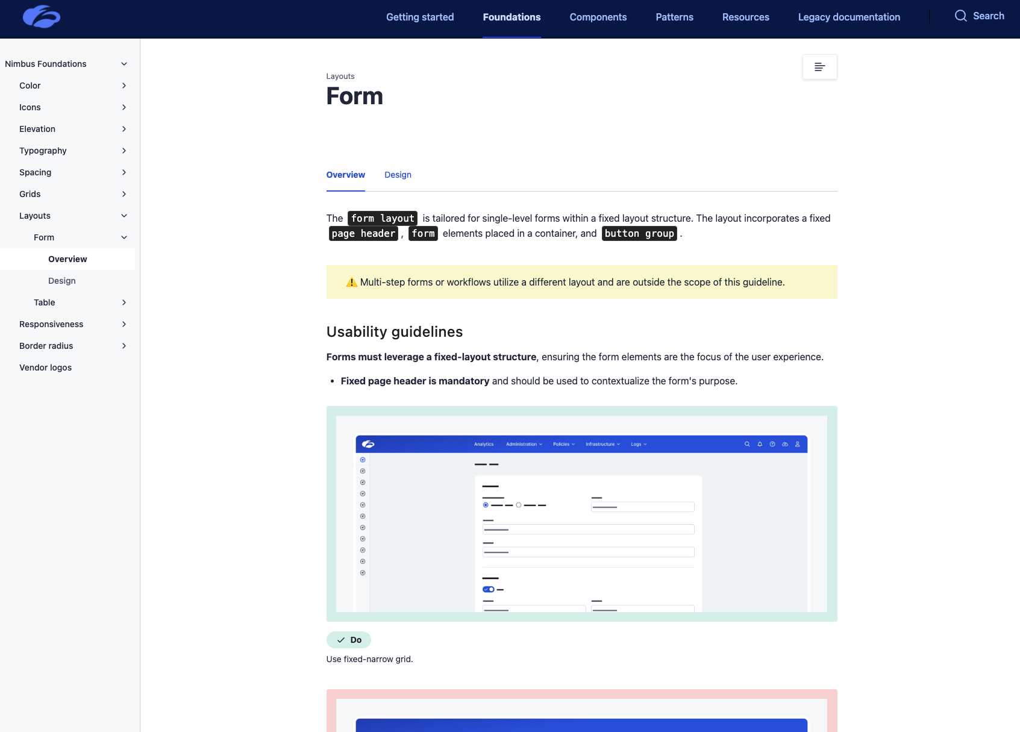The width and height of the screenshot is (1020, 732).
Task: Expand the Responsiveness section chevron
Action: tap(124, 324)
